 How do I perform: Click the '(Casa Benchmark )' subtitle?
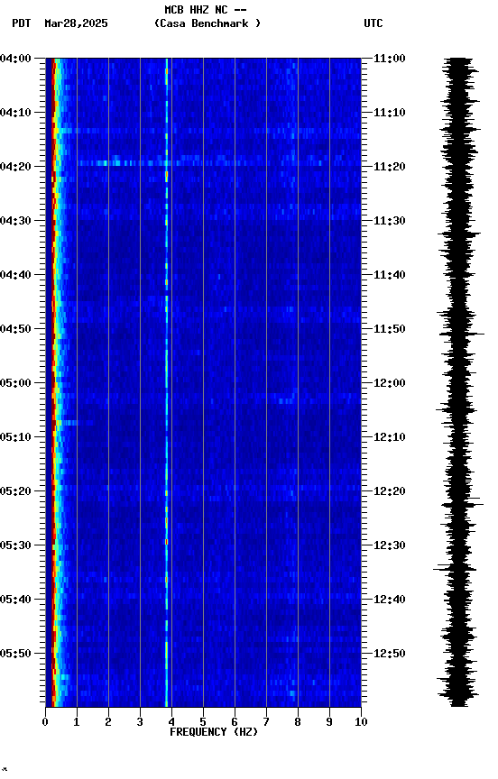coord(207,23)
